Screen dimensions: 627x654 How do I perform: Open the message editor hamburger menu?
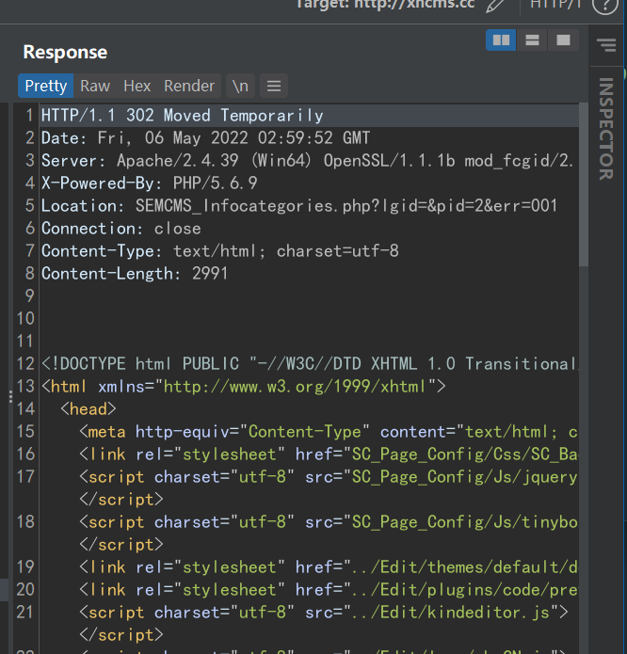coord(274,86)
